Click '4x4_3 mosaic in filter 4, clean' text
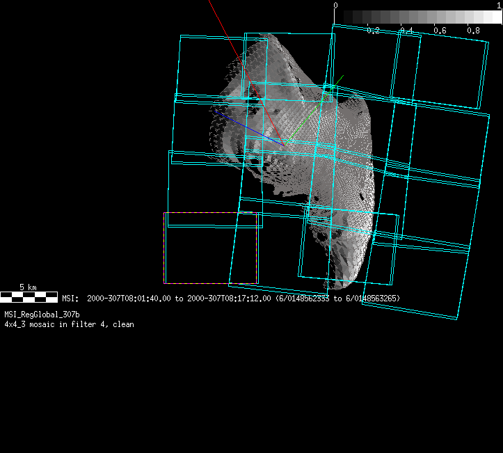Image resolution: width=503 pixels, height=453 pixels. click(x=69, y=324)
